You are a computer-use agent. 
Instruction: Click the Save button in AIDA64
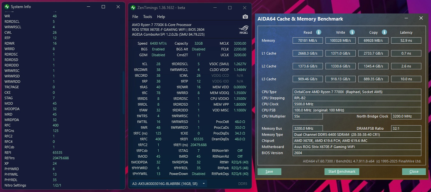269,171
